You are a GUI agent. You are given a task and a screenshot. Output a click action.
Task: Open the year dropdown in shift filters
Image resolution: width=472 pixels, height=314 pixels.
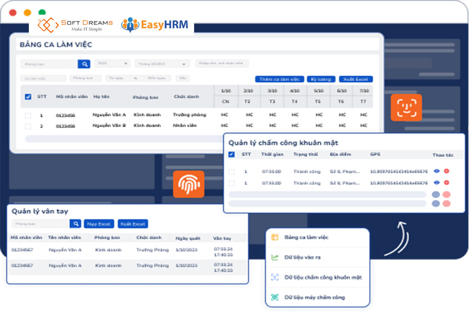pyautogui.click(x=112, y=63)
